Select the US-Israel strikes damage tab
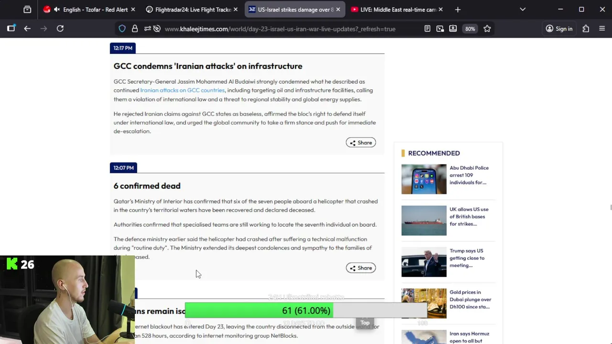The height and width of the screenshot is (344, 612). pos(295,10)
